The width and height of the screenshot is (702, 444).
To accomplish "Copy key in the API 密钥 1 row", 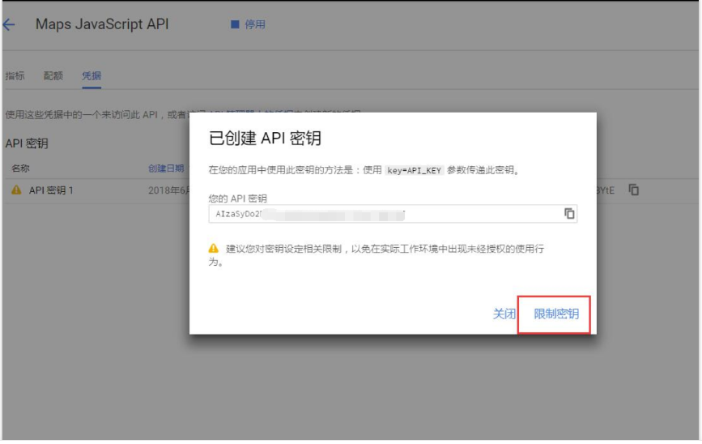I will pos(633,190).
